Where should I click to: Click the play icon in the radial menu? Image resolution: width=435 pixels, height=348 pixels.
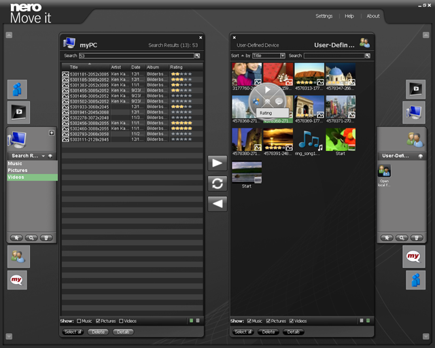point(267,90)
